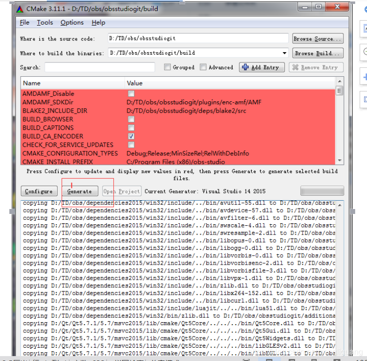The width and height of the screenshot is (367, 361).
Task: Click the log line copying libcurl.dll
Action: point(179,301)
